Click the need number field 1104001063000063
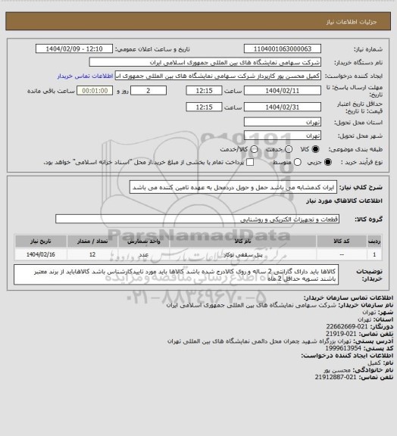 click(x=283, y=48)
